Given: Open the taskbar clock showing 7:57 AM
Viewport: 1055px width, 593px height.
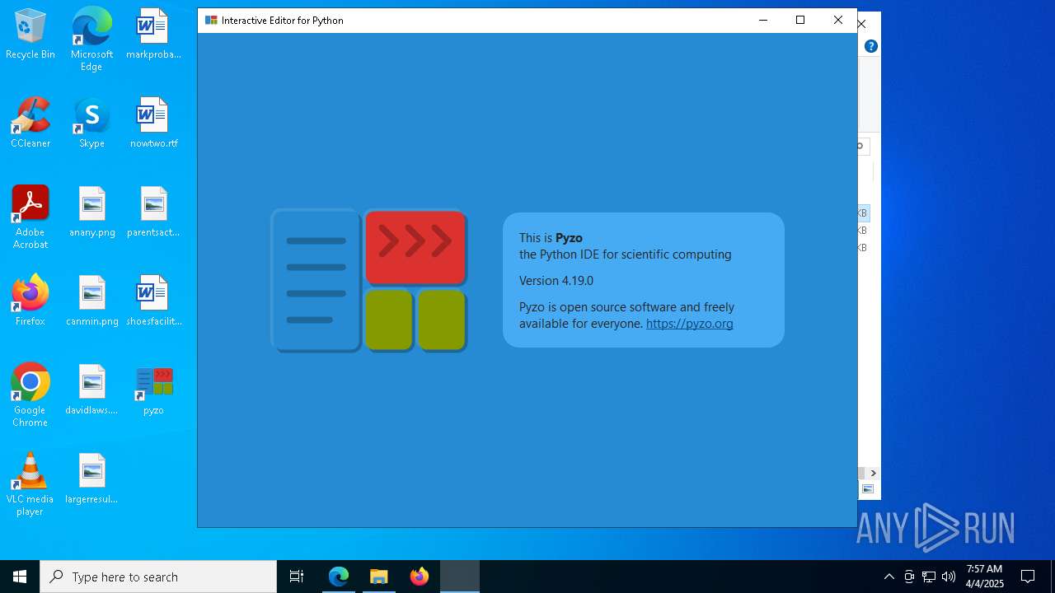Looking at the screenshot, I should (x=984, y=577).
